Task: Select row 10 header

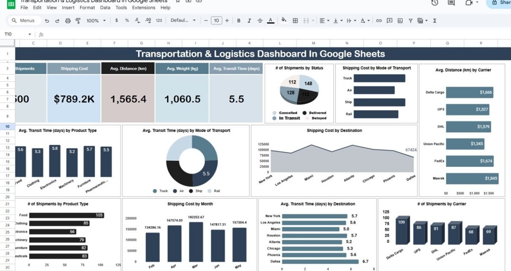Action: 8,126
